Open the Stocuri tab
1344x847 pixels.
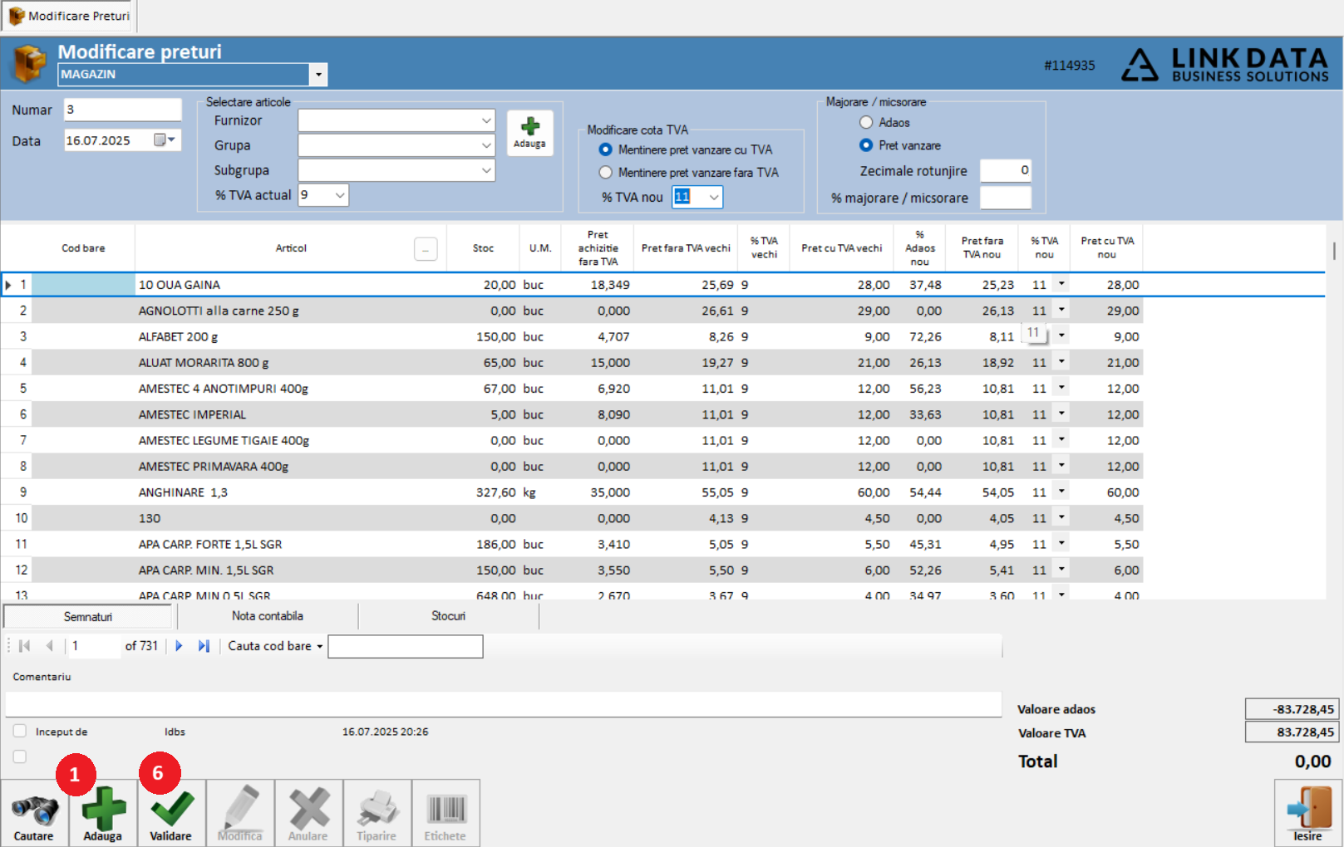[x=449, y=616]
